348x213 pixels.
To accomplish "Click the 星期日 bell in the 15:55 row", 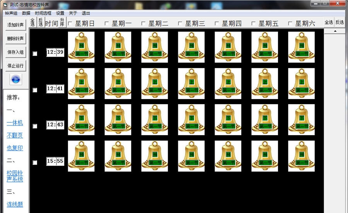I will [81, 156].
